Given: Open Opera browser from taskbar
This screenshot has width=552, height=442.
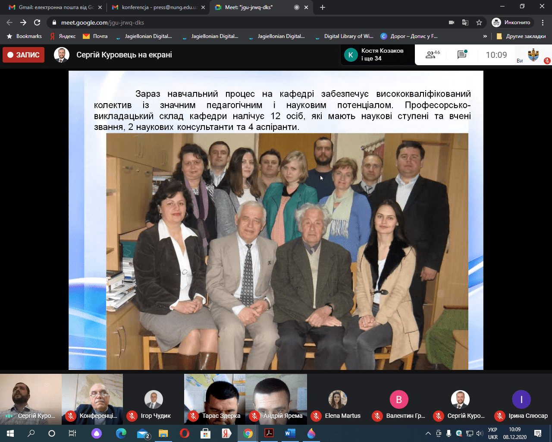Looking at the screenshot, I should point(184,433).
